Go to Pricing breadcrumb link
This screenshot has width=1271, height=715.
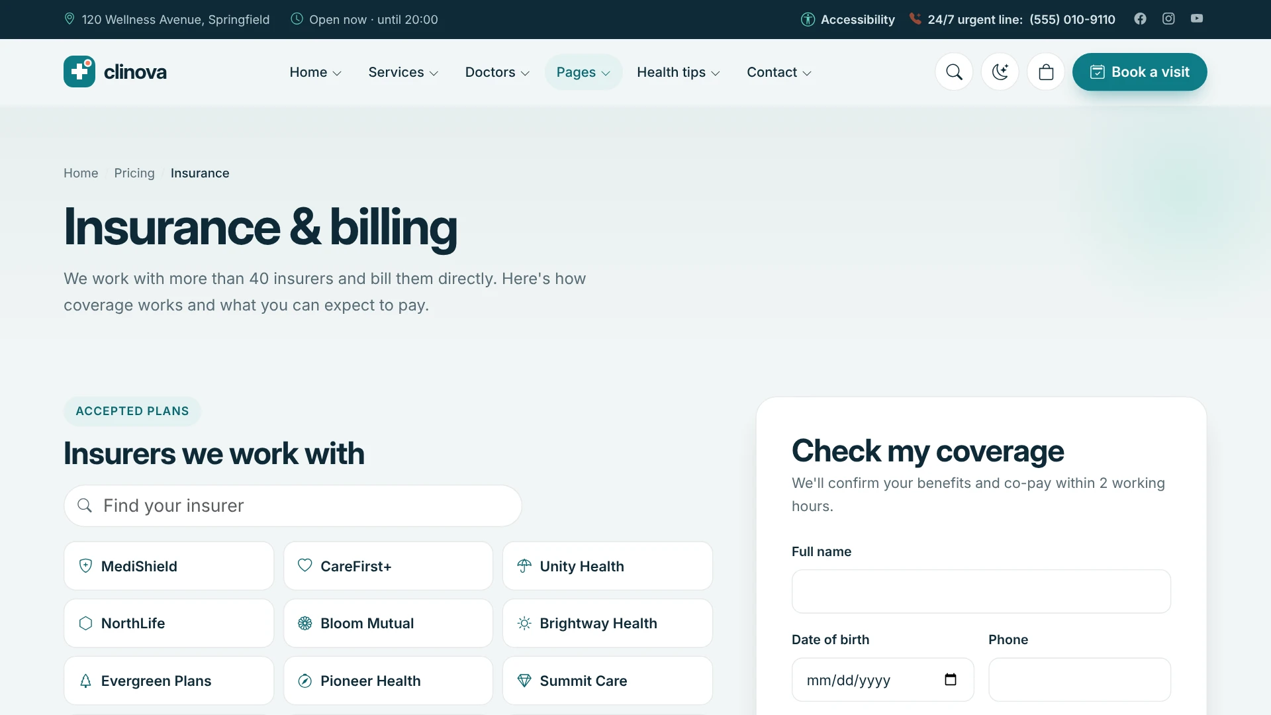click(134, 173)
